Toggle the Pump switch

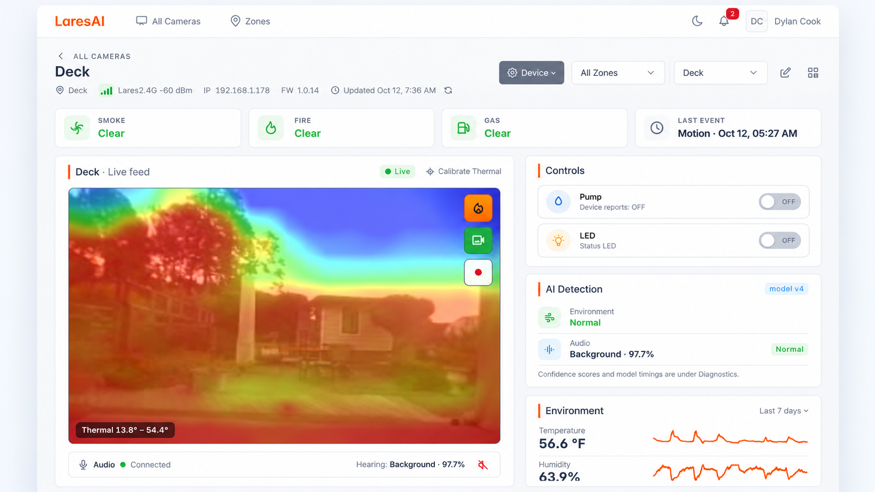(x=779, y=202)
